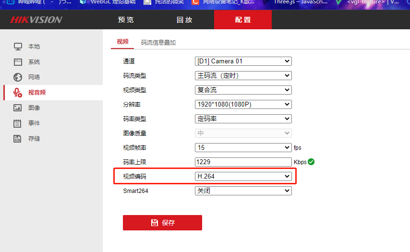Open the 视频帧率 dropdown showing 15

[243, 147]
